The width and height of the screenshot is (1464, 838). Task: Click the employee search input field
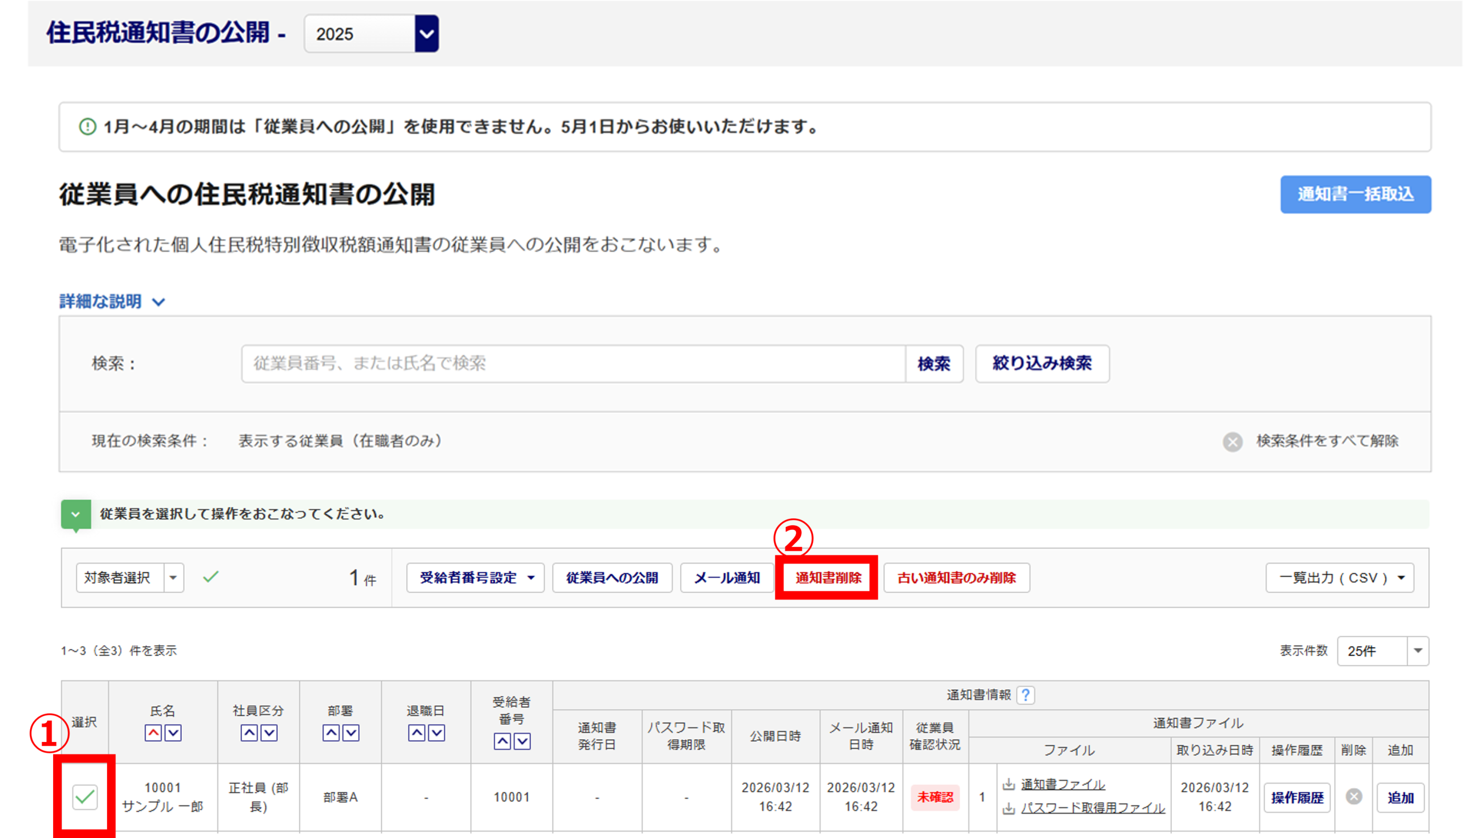tap(573, 363)
